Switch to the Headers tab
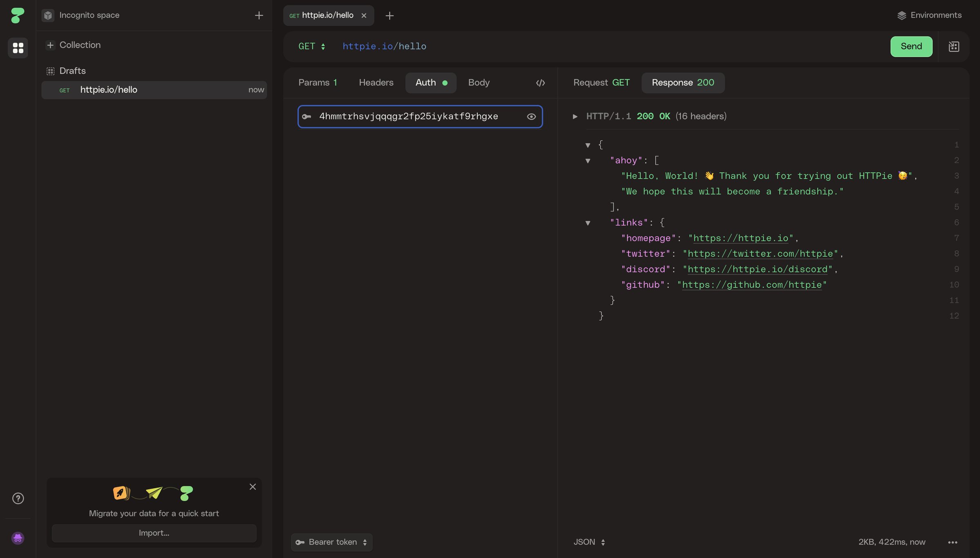980x558 pixels. 376,83
